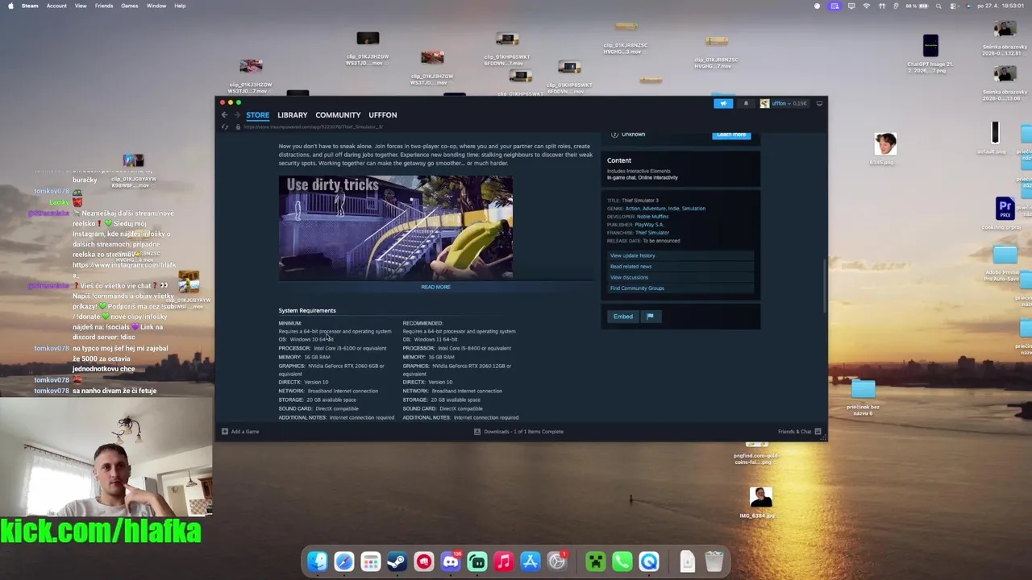Viewport: 1032px width, 580px height.
Task: Open the Steam menu in menu bar
Action: pos(30,6)
